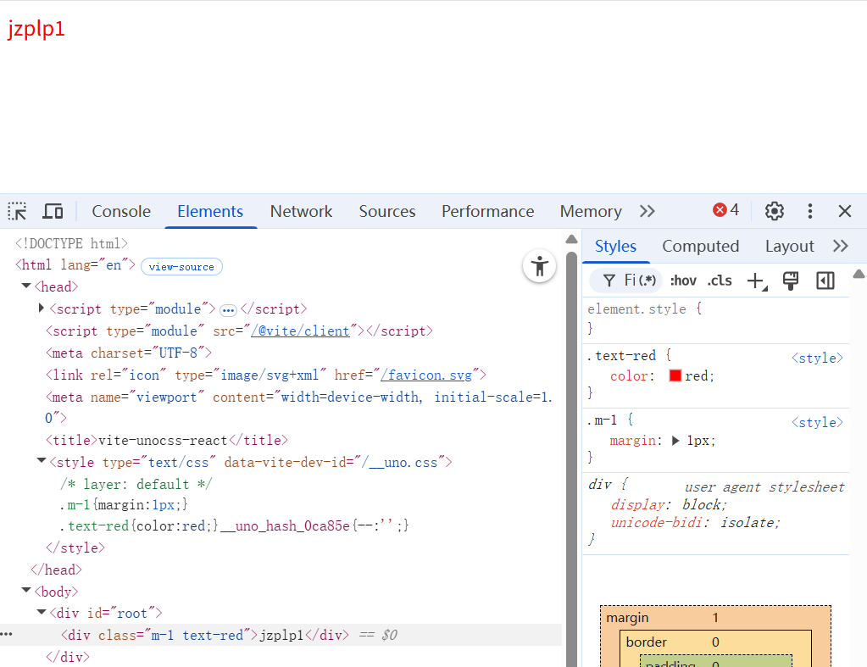Click the view-source button beside html tag
The height and width of the screenshot is (667, 867).
(181, 267)
